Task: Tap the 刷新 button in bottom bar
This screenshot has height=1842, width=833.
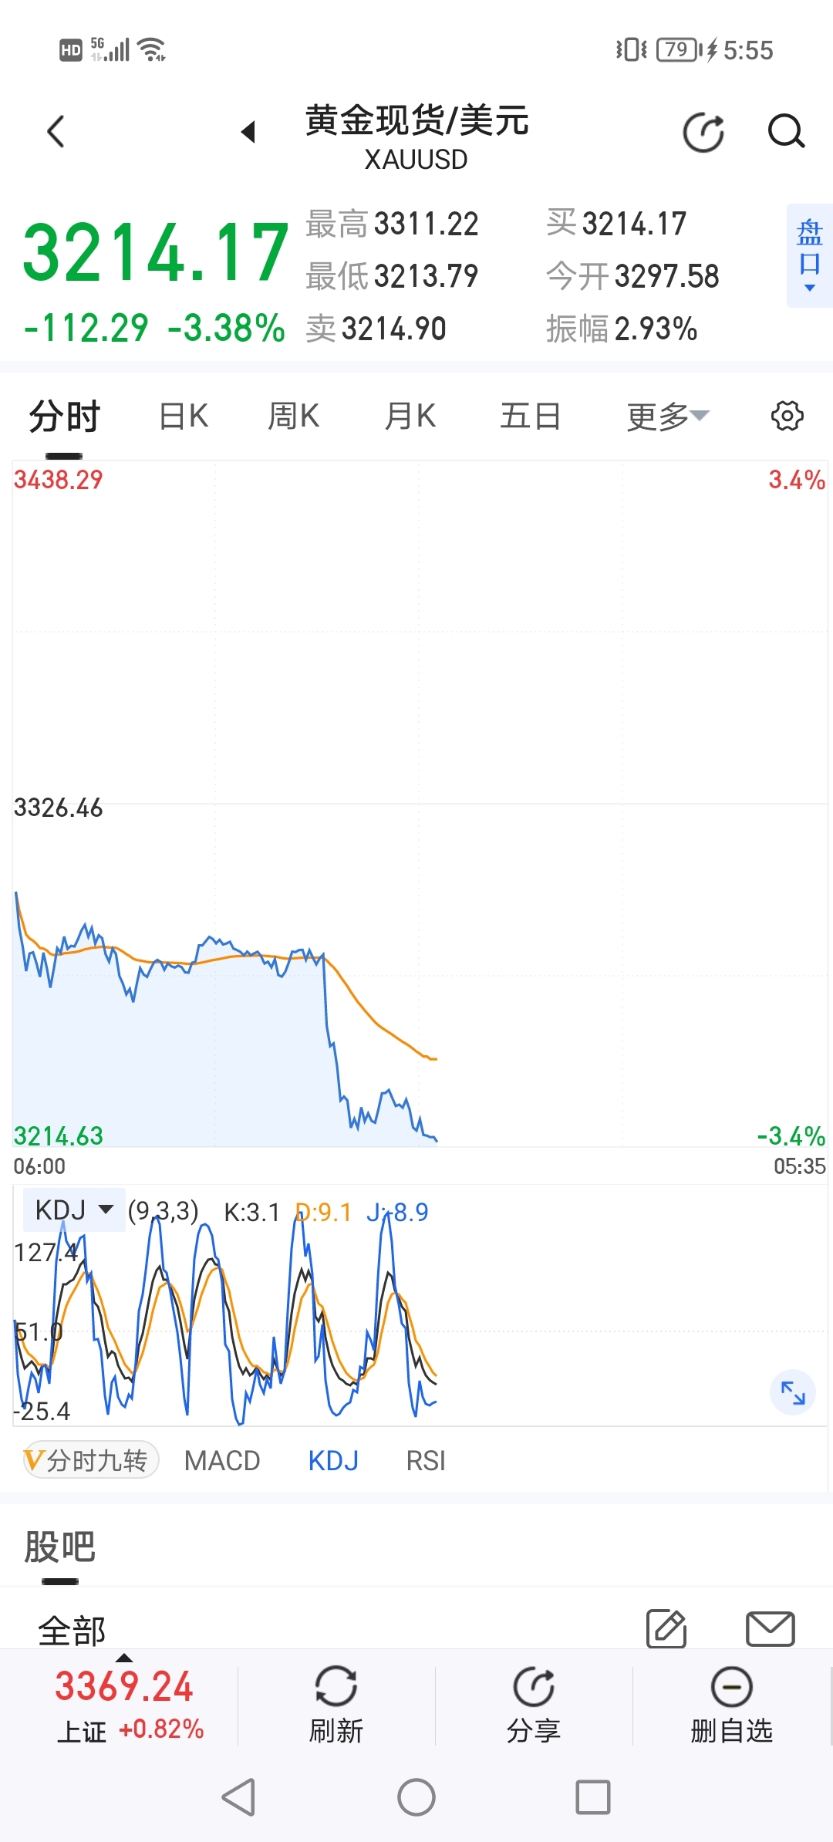Action: [336, 1705]
